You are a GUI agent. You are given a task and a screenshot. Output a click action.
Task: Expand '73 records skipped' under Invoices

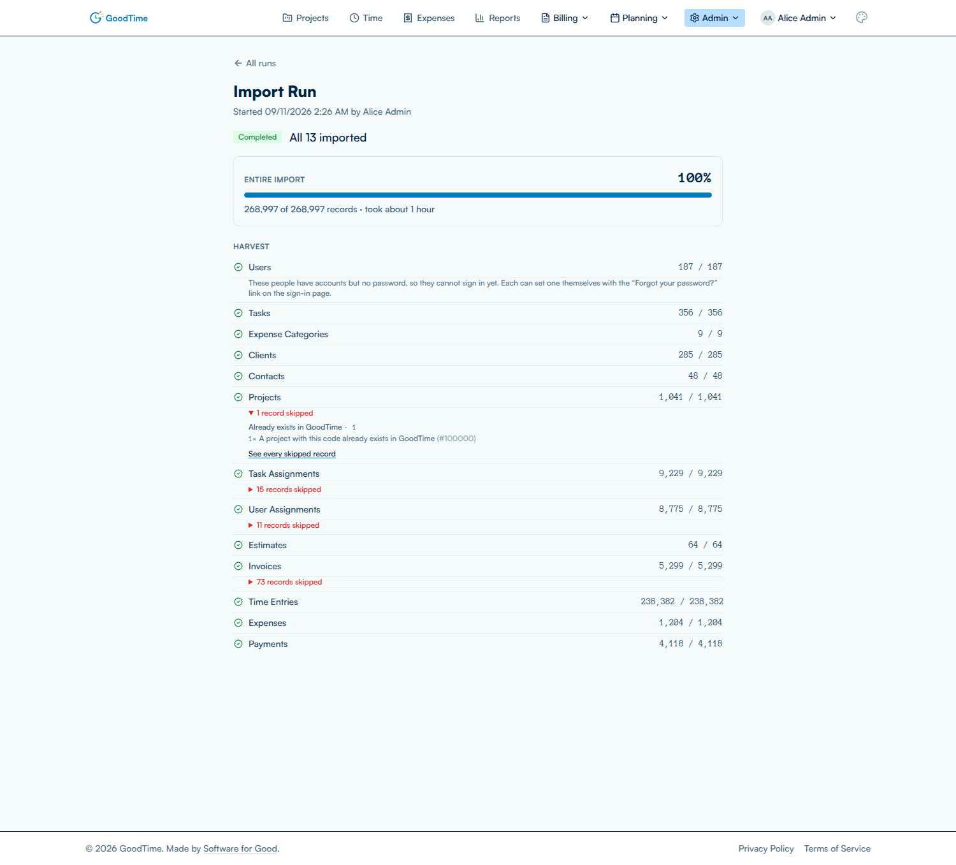(x=286, y=582)
